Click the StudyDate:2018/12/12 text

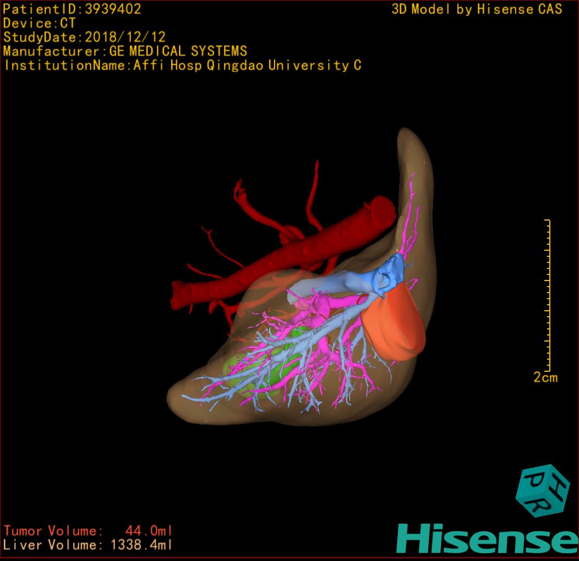pyautogui.click(x=85, y=37)
